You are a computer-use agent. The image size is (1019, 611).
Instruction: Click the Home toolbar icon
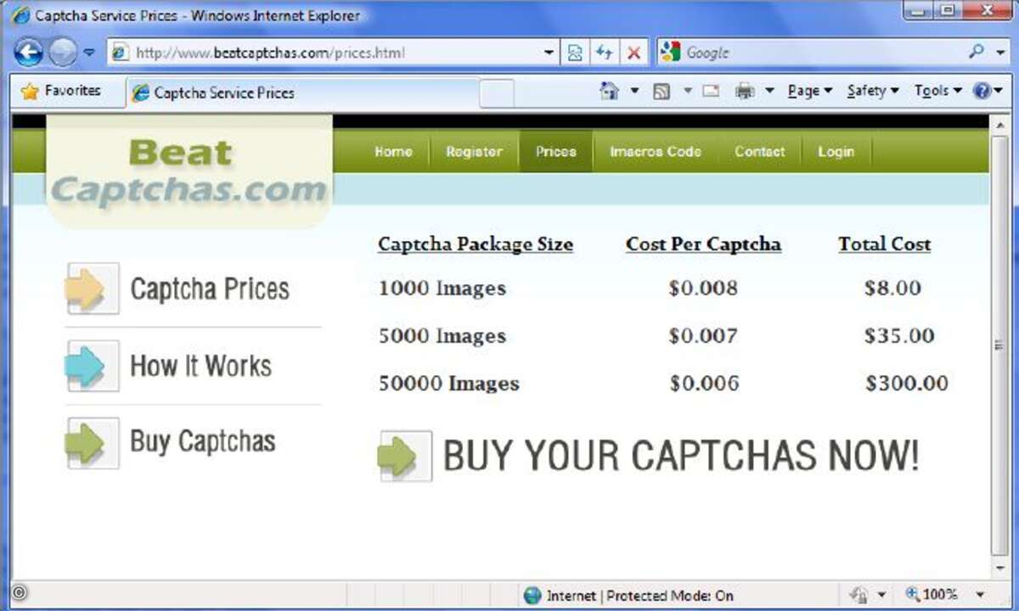(x=609, y=91)
